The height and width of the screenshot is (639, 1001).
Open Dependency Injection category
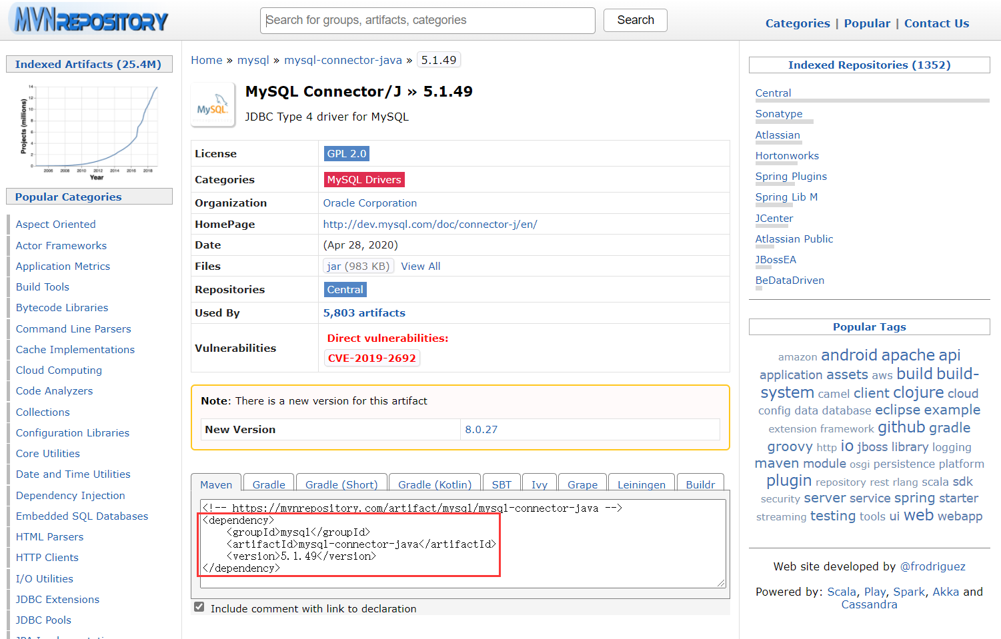[71, 495]
